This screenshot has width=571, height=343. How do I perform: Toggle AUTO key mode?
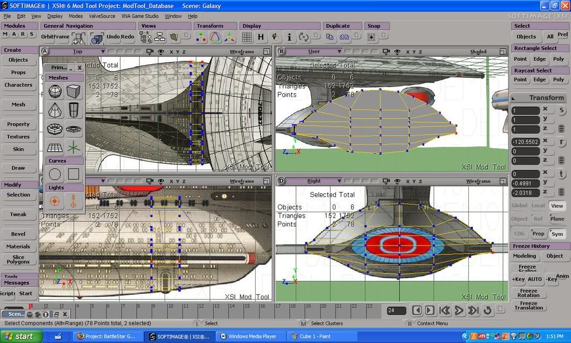[535, 279]
